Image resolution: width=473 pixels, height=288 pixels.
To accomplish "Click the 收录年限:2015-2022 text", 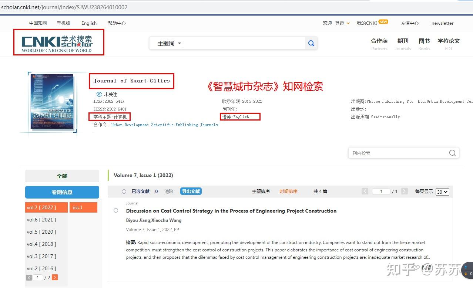I will point(242,101).
